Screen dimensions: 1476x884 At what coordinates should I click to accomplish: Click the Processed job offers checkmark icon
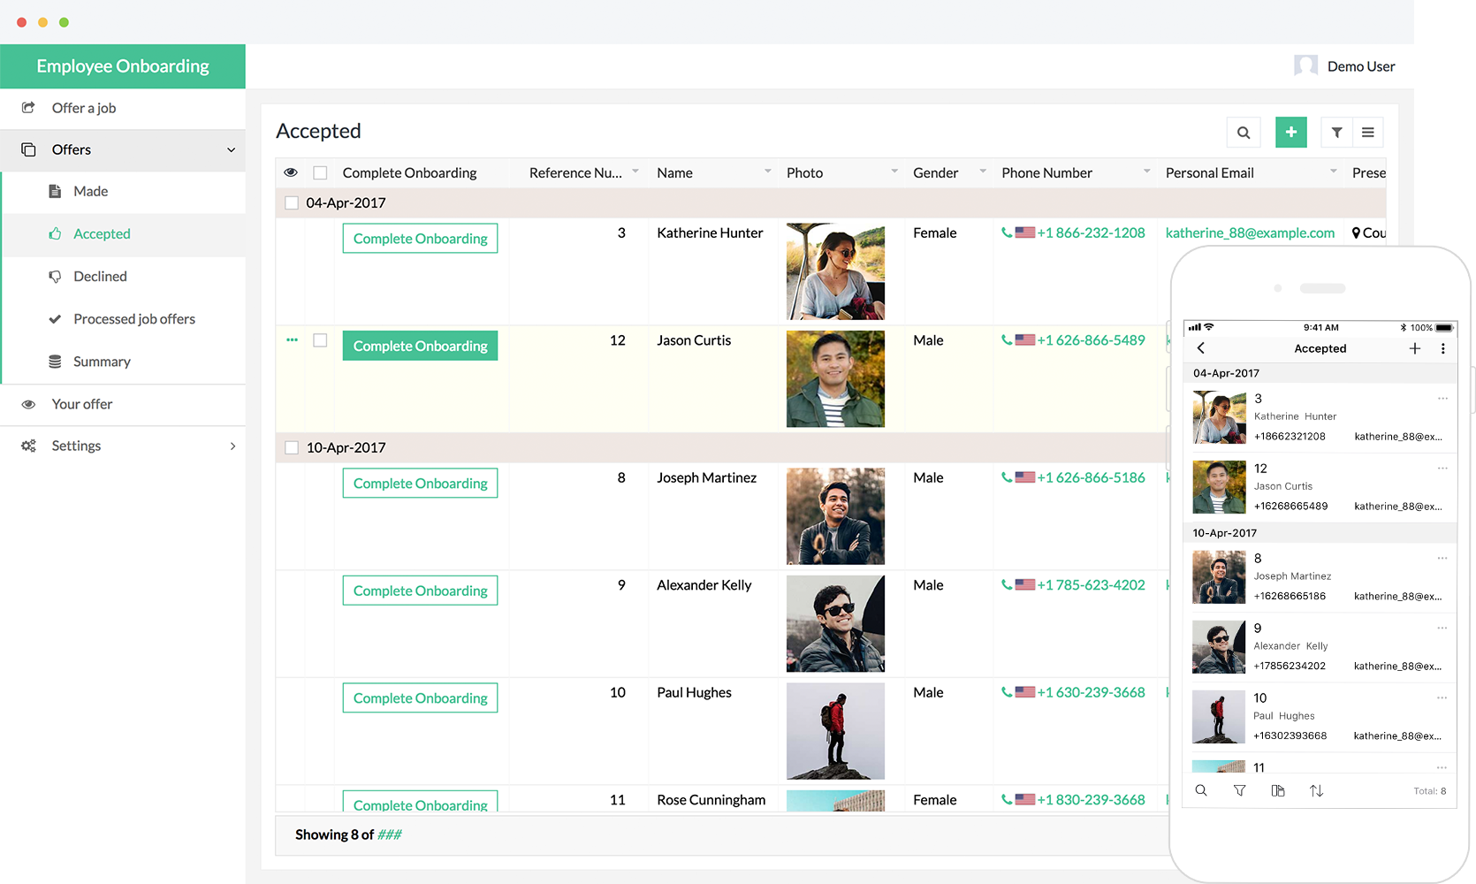tap(55, 319)
